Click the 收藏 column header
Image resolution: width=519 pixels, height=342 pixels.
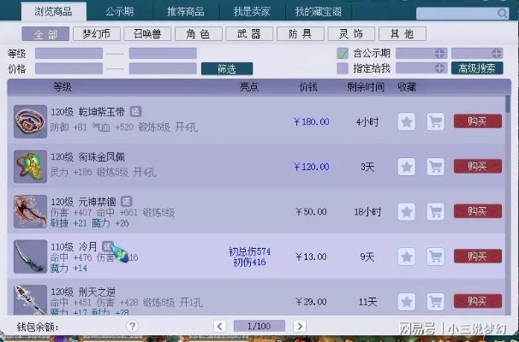point(407,87)
